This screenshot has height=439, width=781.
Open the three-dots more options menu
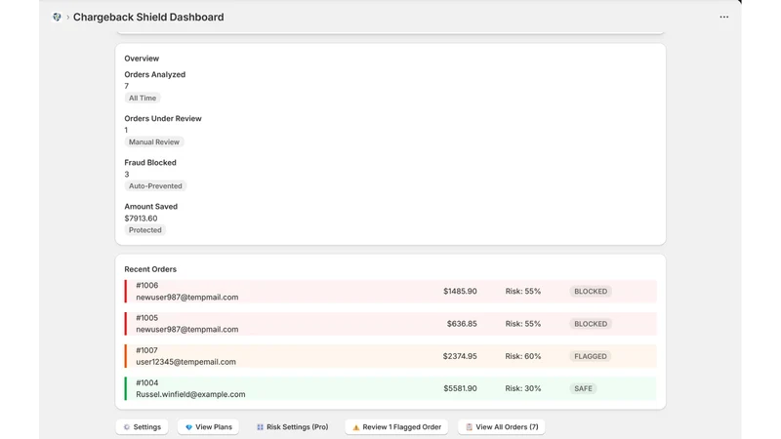pos(723,17)
